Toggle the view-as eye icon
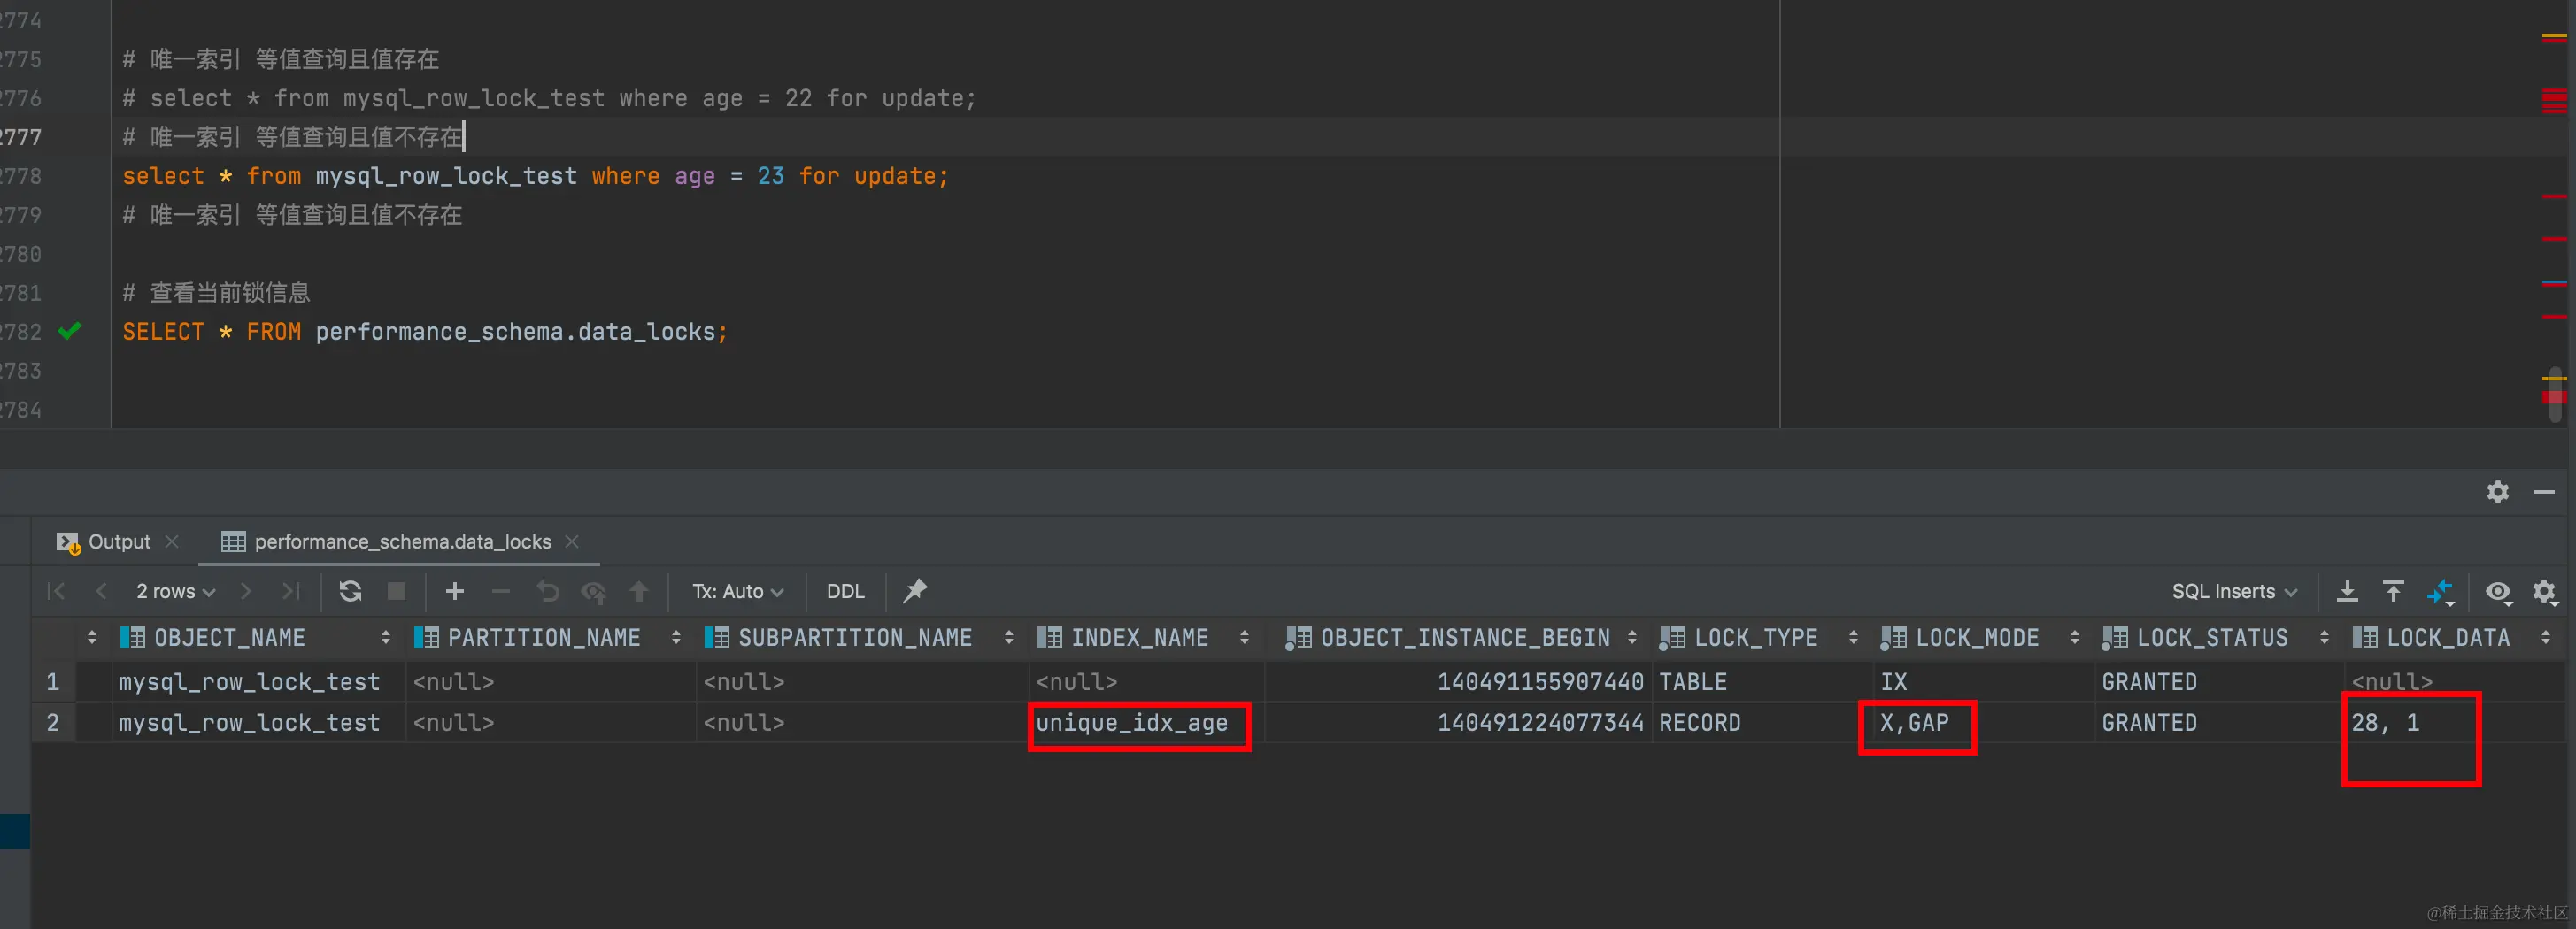 pos(2497,591)
